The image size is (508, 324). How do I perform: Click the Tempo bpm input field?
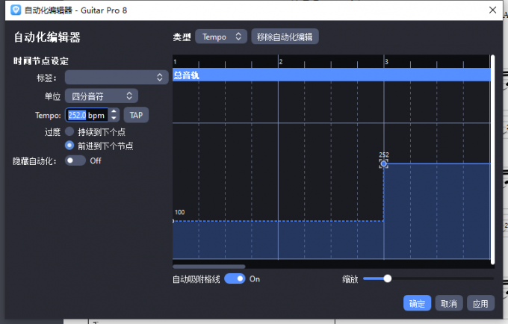coord(87,115)
